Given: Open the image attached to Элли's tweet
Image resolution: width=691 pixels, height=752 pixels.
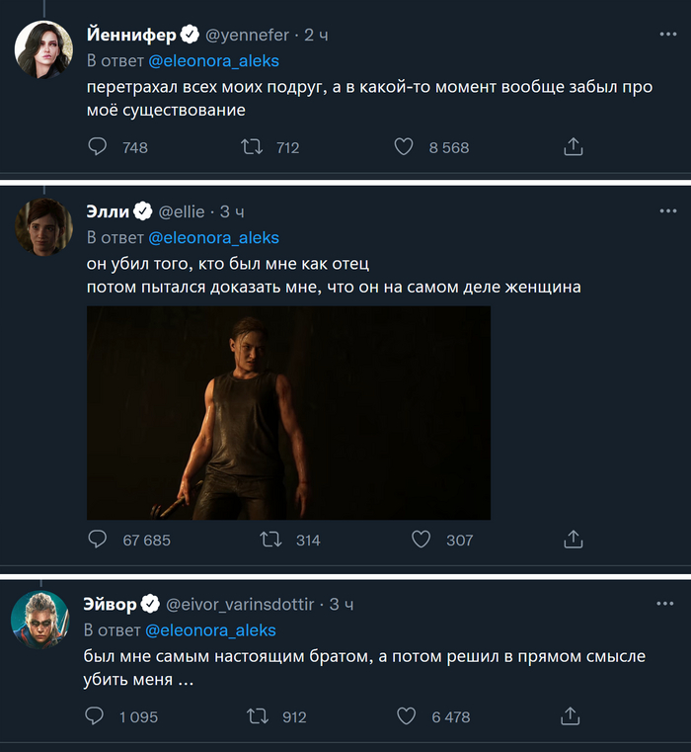Looking at the screenshot, I should 288,412.
